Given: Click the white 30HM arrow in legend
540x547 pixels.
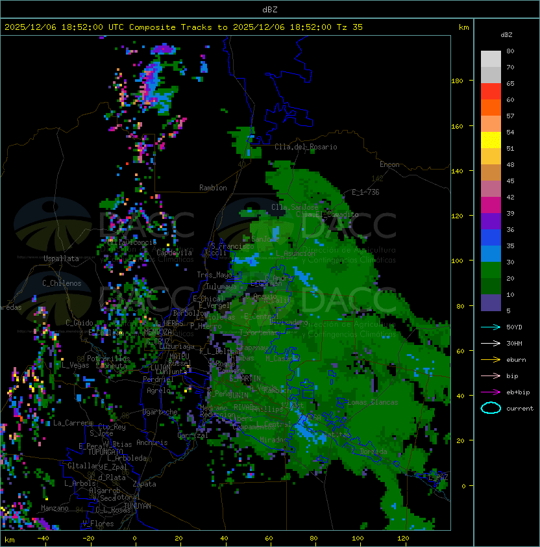Looking at the screenshot, I should coord(491,343).
